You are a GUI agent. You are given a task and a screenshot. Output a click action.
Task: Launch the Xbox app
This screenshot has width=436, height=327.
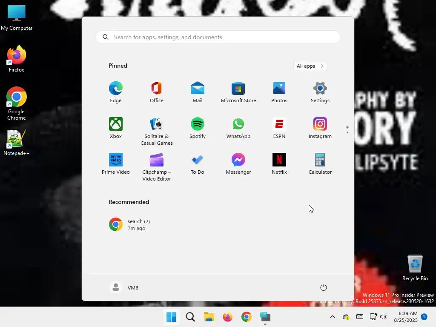116,128
